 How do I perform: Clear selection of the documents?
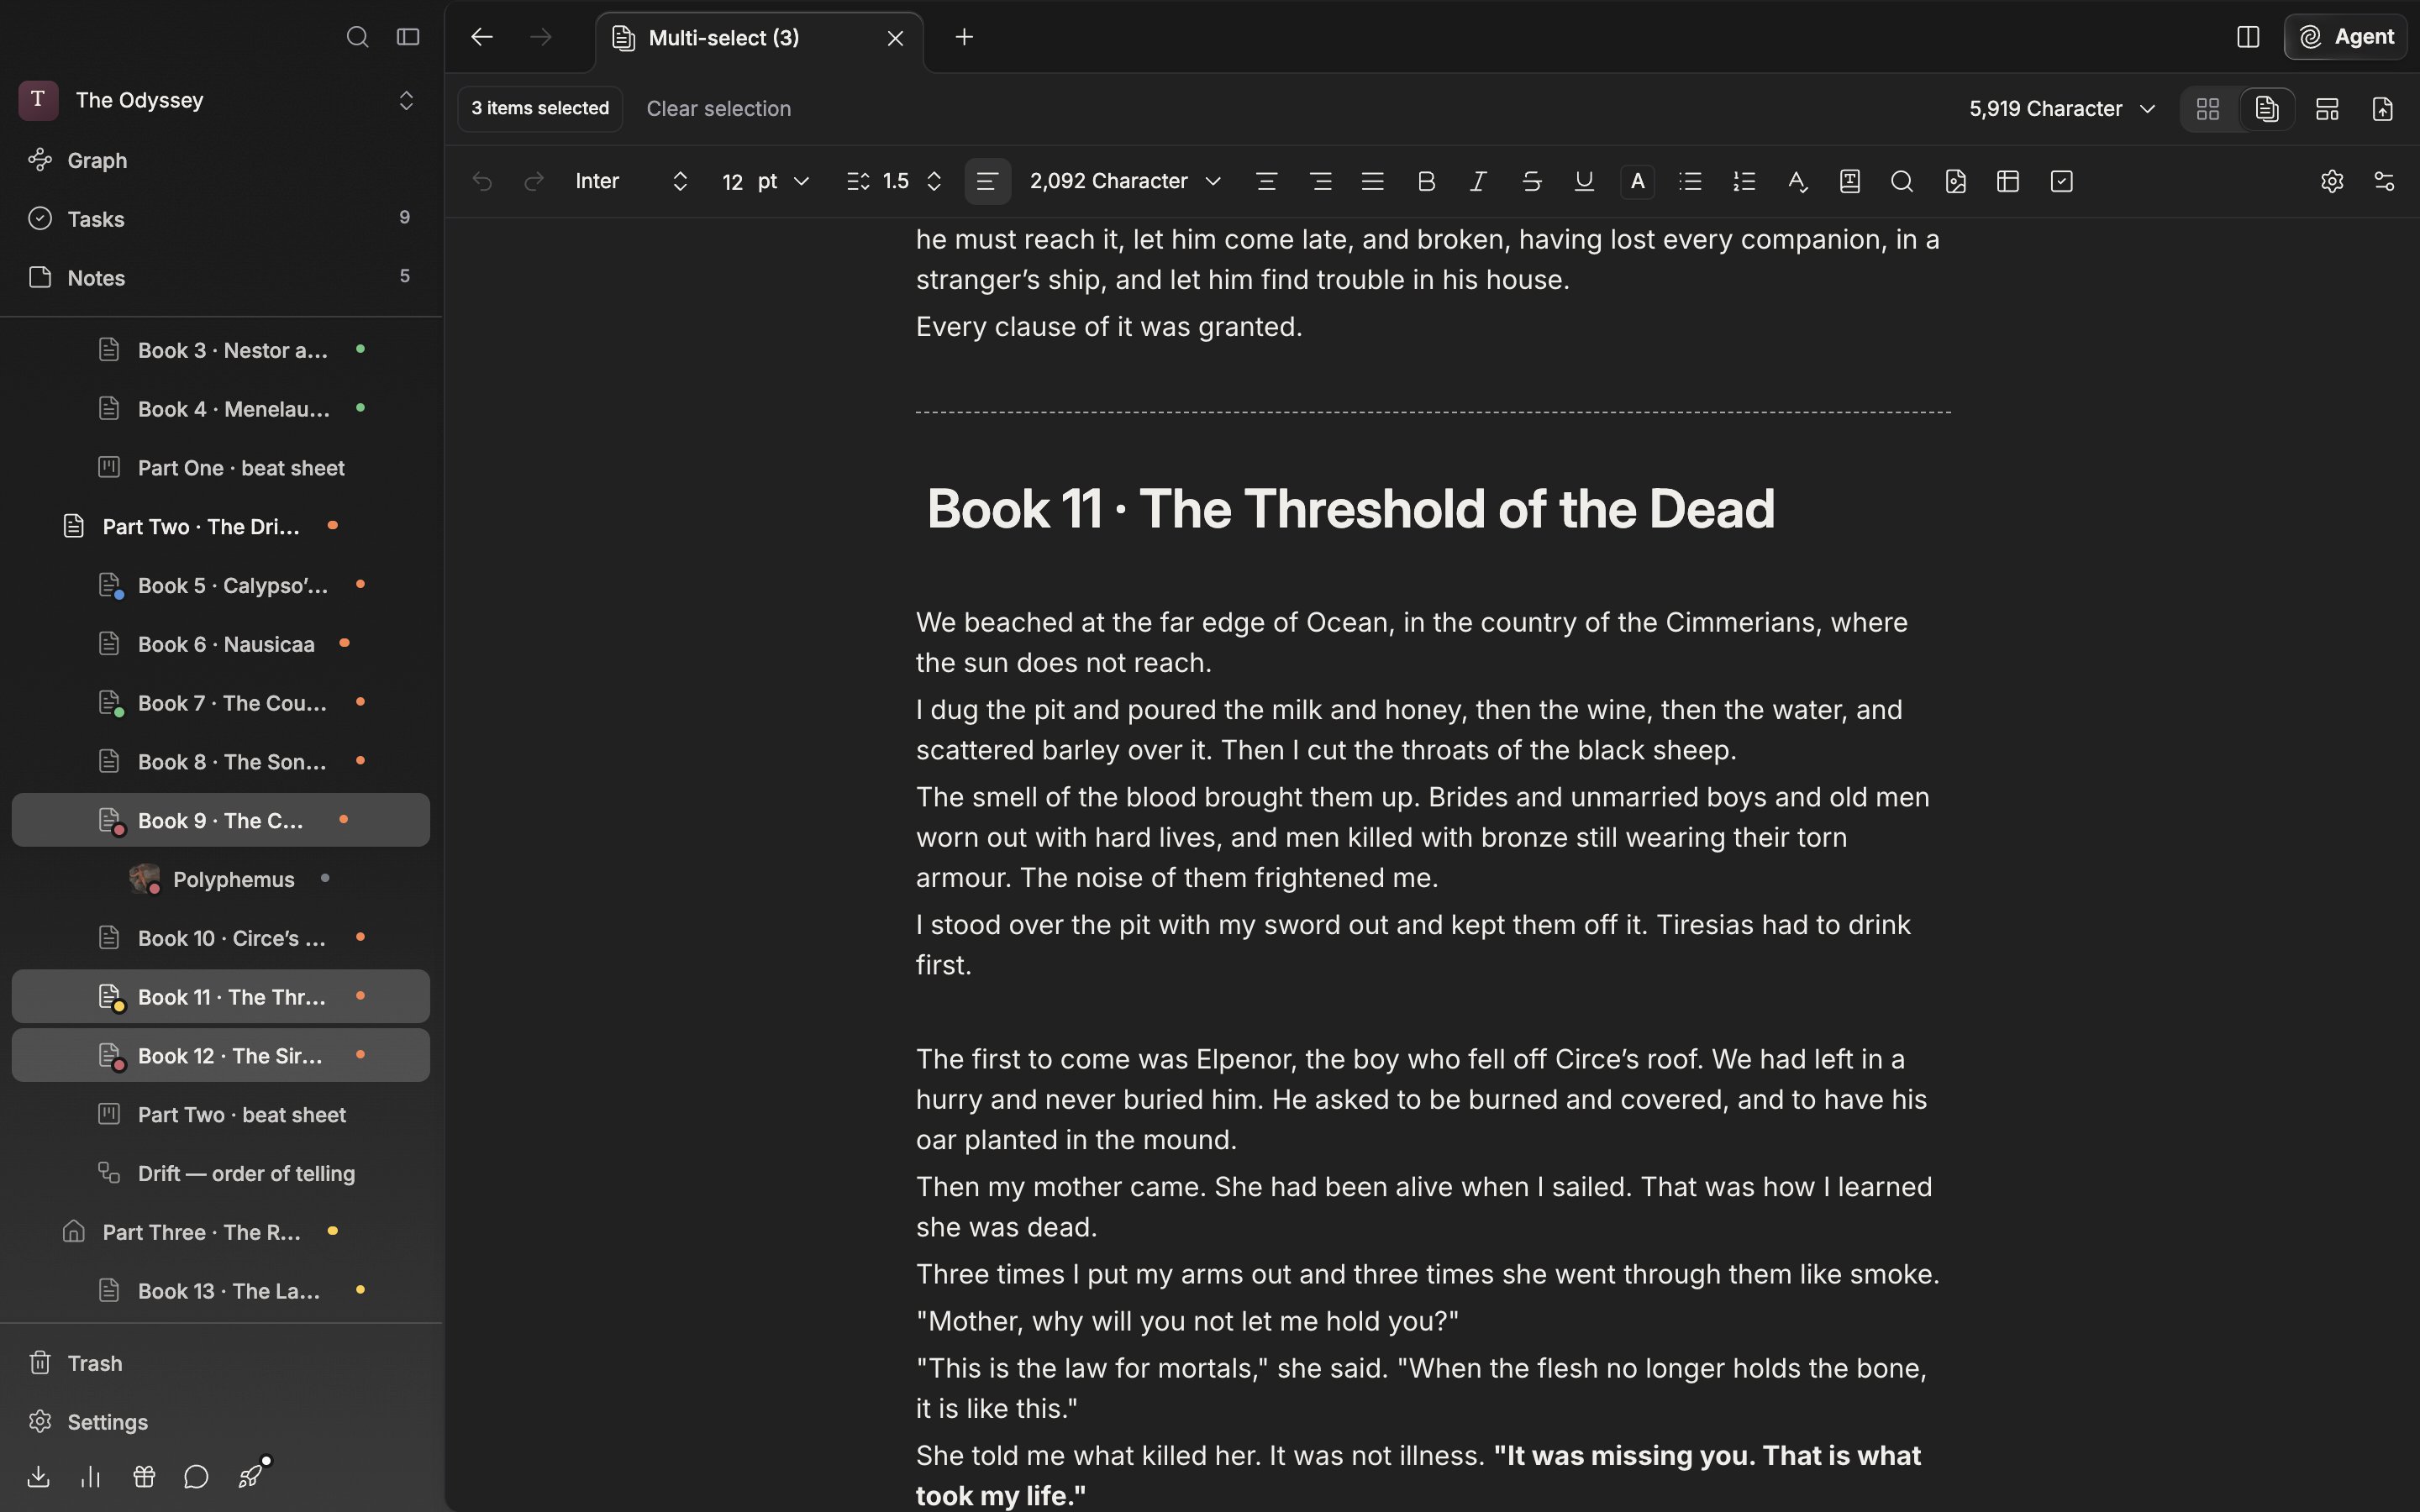click(x=718, y=108)
